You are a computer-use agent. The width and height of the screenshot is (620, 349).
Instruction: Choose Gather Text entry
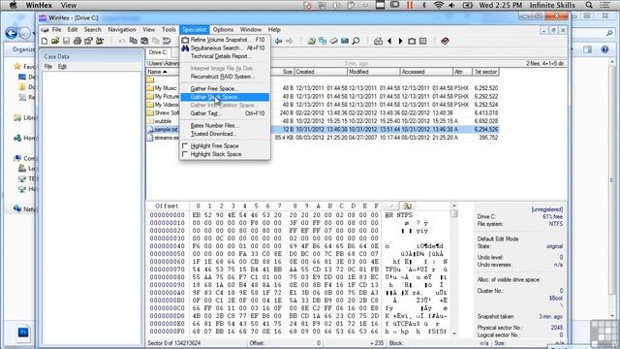pos(225,113)
